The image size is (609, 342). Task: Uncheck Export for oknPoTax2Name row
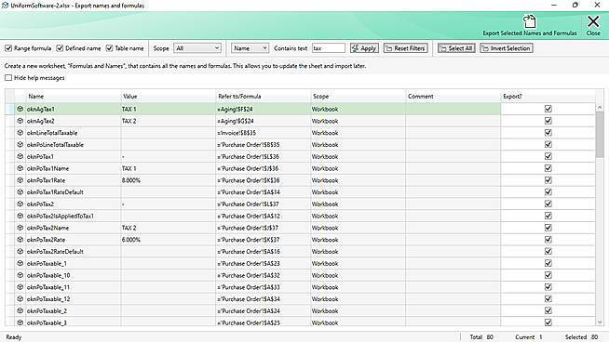pos(548,228)
